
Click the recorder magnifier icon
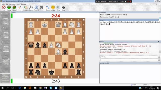click(99, 1)
